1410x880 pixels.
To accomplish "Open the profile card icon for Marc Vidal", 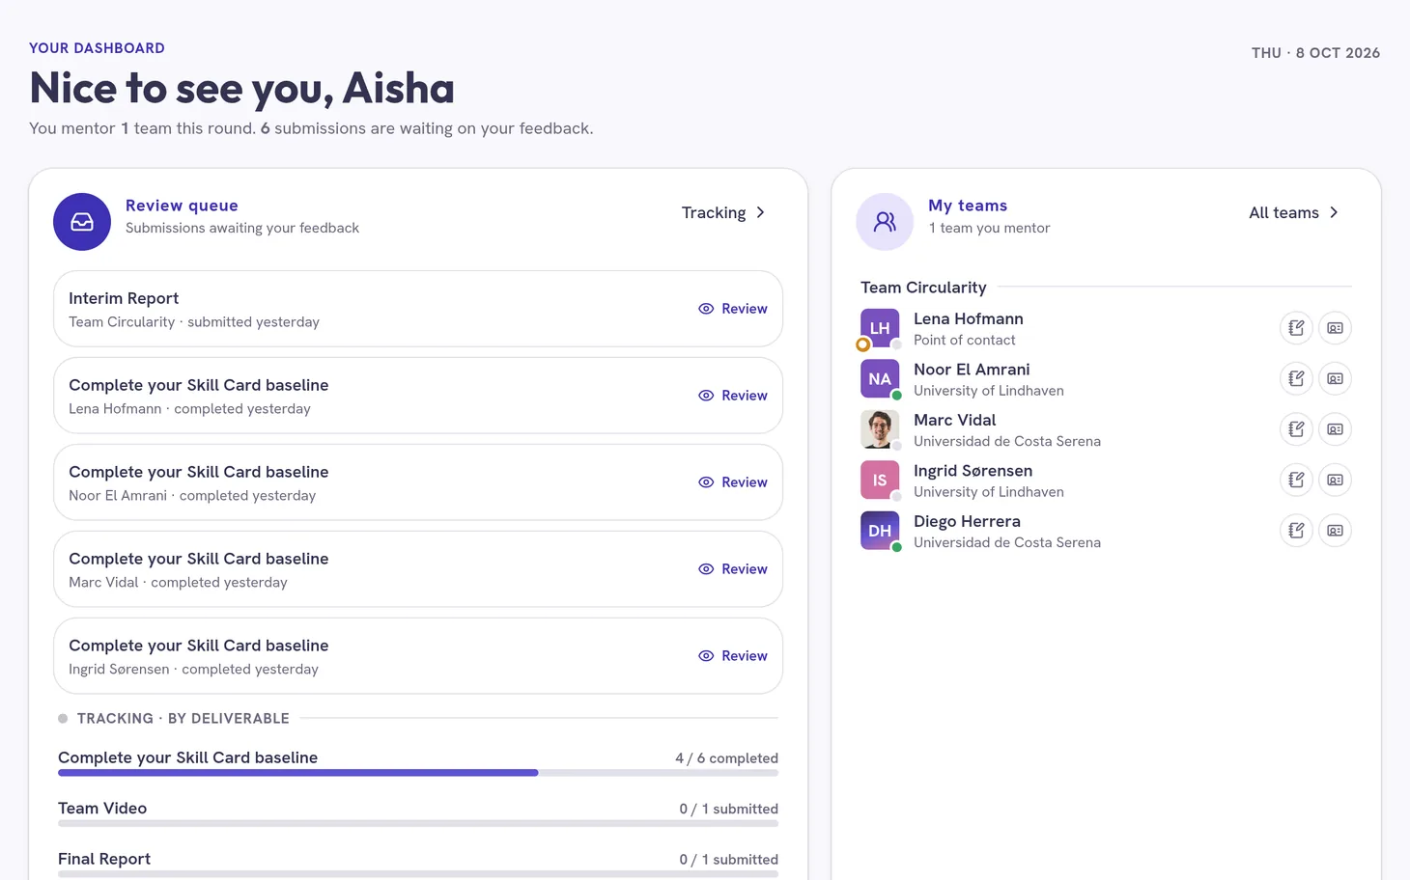I will [x=1335, y=429].
